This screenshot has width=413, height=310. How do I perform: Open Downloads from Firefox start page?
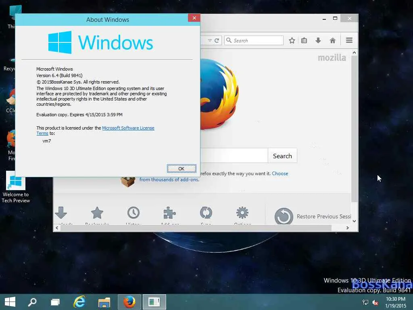[61, 214]
